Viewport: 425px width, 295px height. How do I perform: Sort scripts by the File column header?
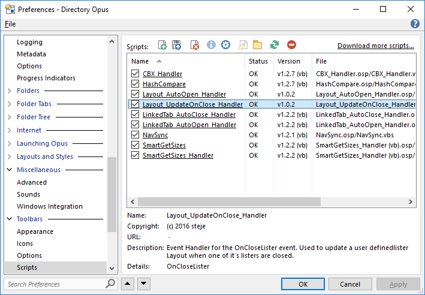click(364, 61)
